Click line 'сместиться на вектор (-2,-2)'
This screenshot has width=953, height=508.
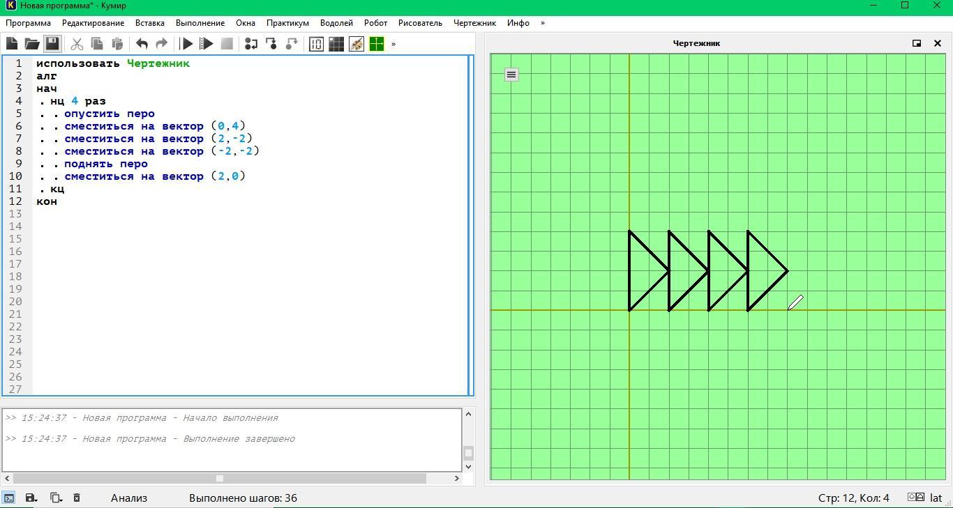click(162, 151)
